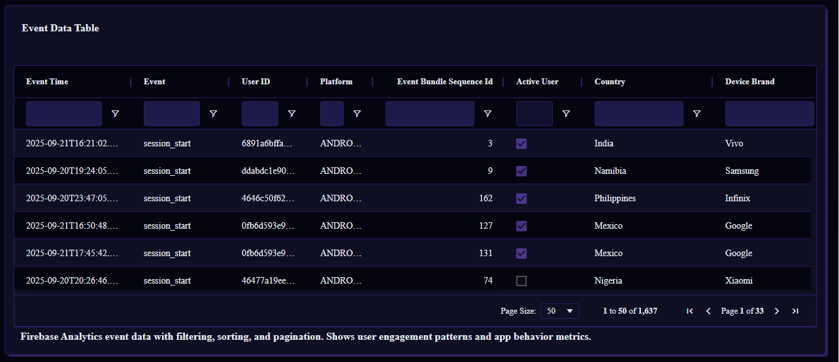Screen dimensions: 839x362
Task: Click the Active User filter funnel icon
Action: [566, 114]
